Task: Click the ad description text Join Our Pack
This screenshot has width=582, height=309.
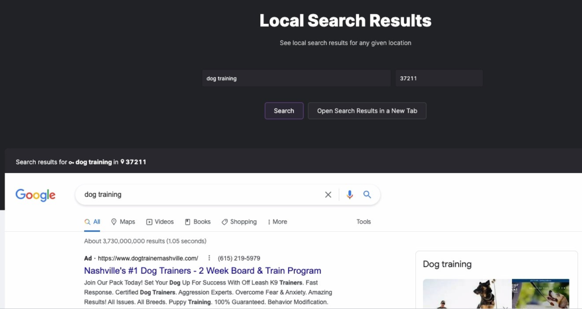Action: pos(208,292)
